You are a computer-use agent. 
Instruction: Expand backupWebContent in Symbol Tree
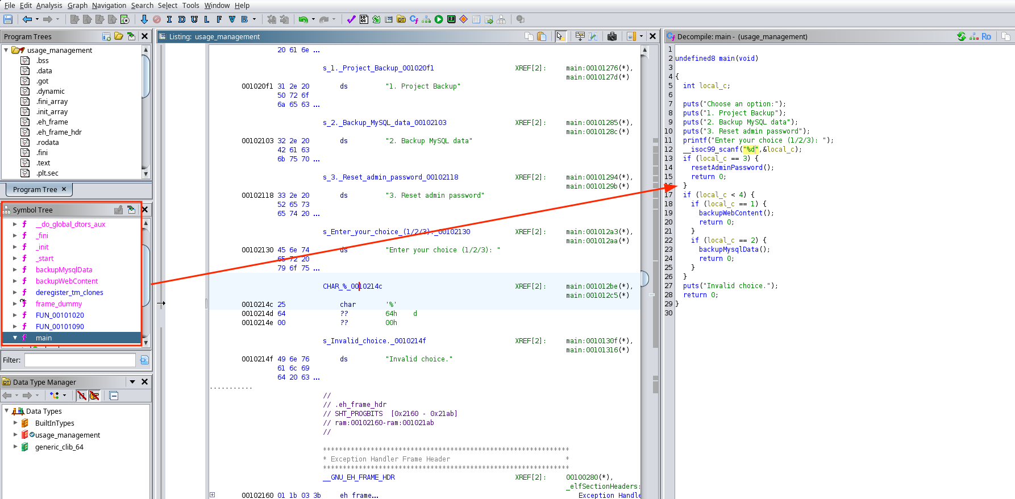pos(15,281)
